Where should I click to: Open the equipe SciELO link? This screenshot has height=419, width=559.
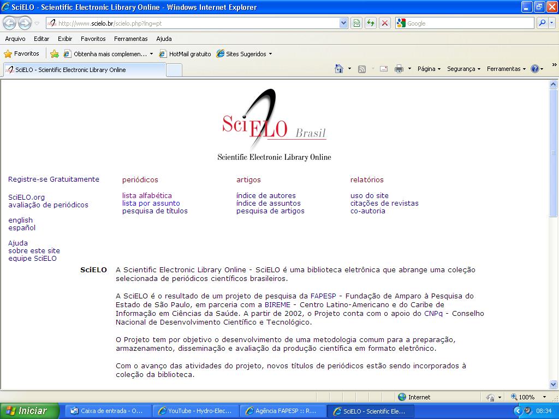coord(32,258)
